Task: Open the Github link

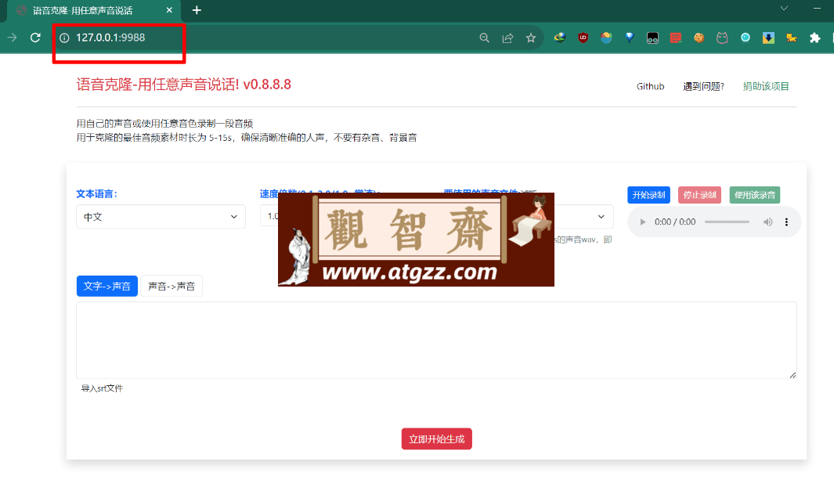Action: click(651, 86)
